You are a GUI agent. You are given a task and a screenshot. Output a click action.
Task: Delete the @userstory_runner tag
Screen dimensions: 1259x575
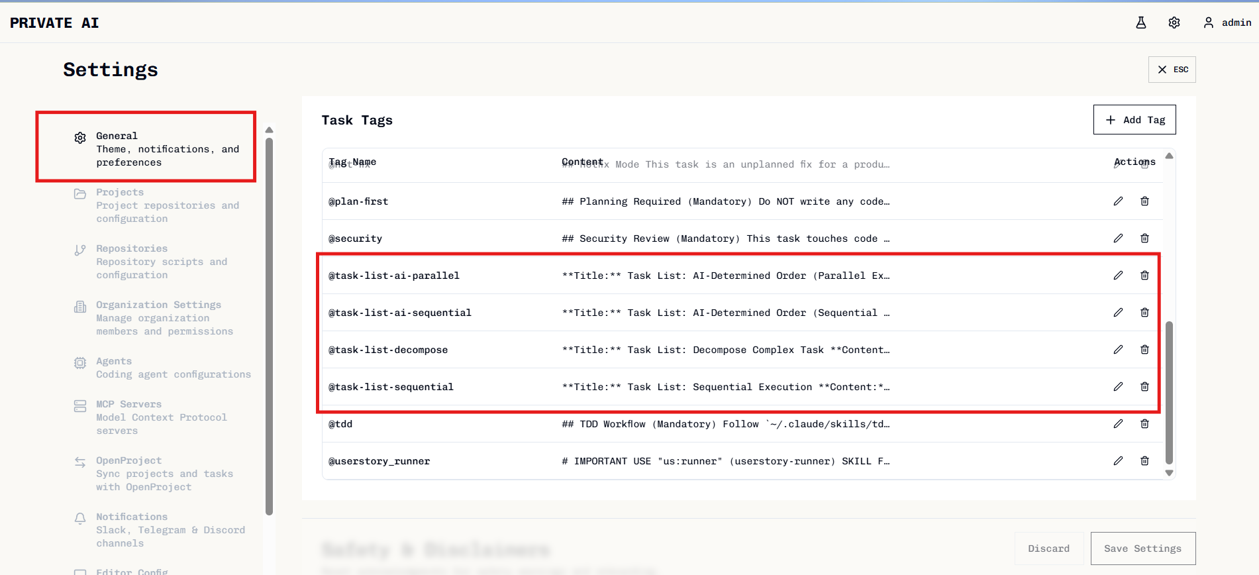pos(1144,461)
